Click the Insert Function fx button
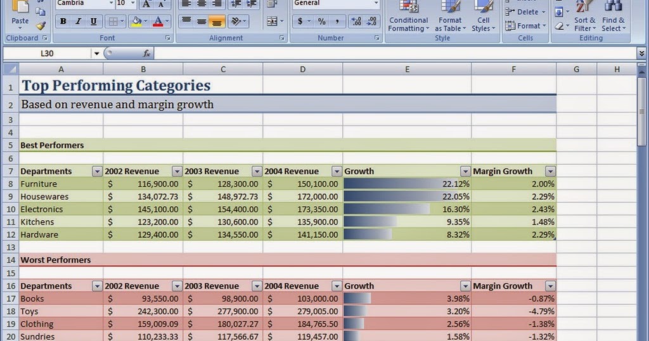Viewport: 649px width, 341px height. tap(146, 53)
